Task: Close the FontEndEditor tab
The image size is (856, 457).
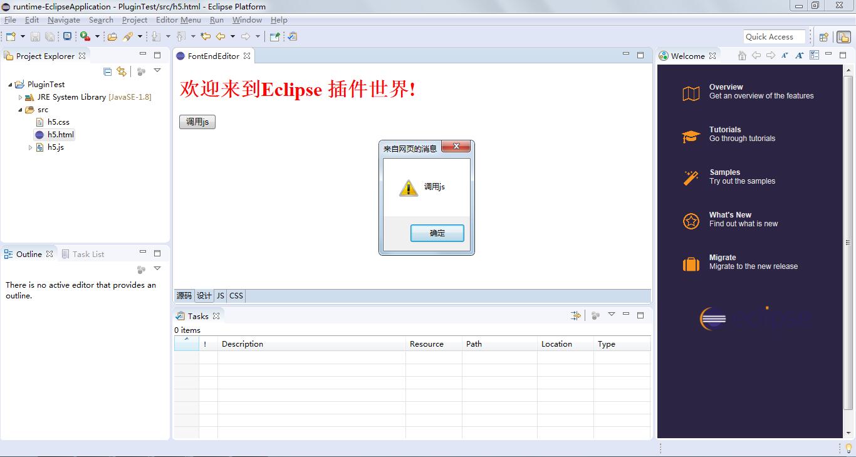Action: pyautogui.click(x=247, y=56)
